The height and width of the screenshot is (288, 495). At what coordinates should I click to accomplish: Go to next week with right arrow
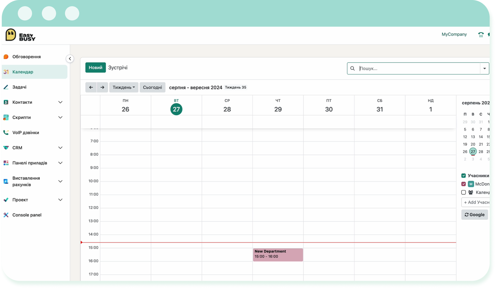[102, 87]
